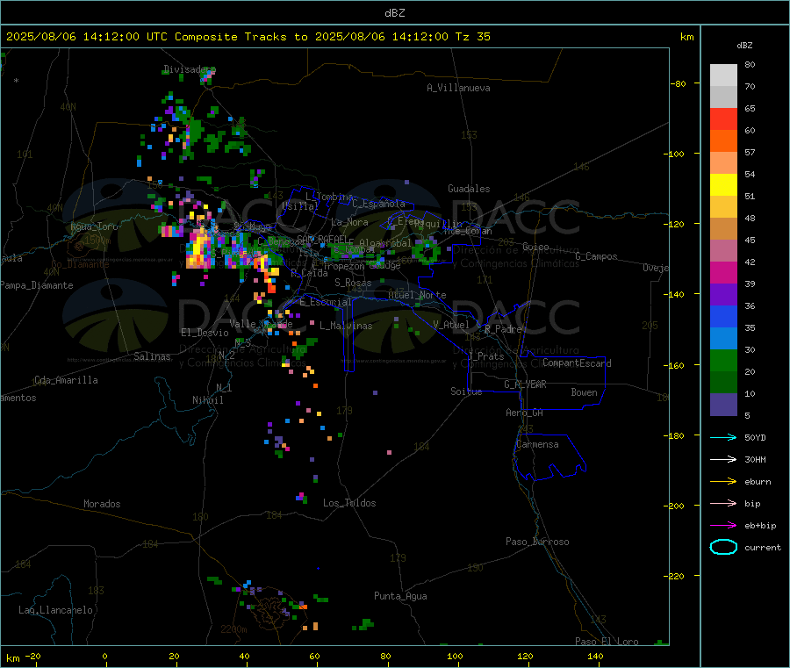
Task: Click the '-120' tick on the vertical axis
Action: pos(676,224)
